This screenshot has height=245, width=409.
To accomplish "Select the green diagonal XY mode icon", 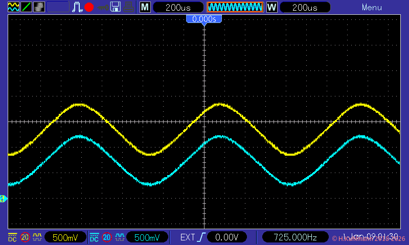I will (26, 7).
